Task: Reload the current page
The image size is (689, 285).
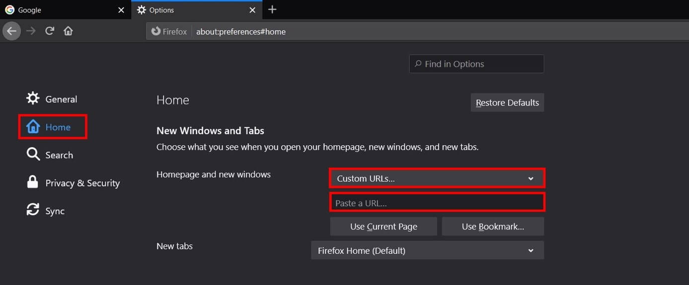Action: (x=50, y=31)
